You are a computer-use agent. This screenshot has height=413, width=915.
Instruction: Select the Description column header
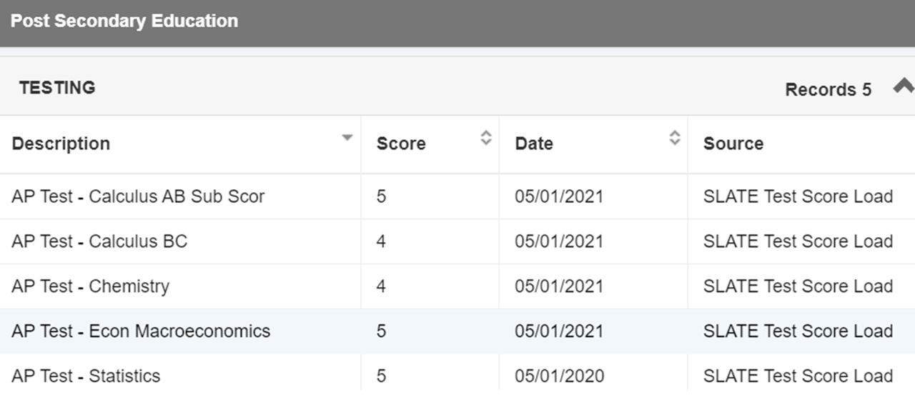click(180, 144)
